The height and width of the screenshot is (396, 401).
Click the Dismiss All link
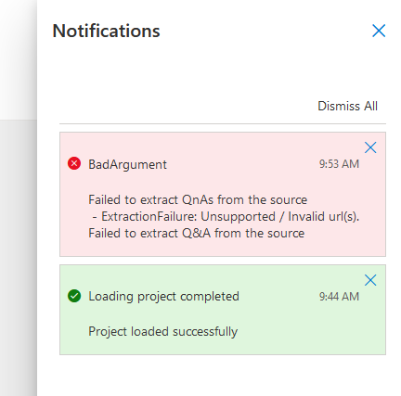pos(347,106)
